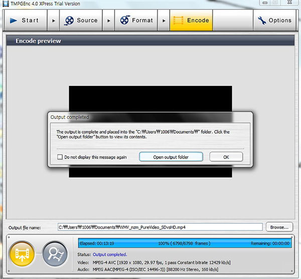Click the Open output folder button
This screenshot has width=301, height=279.
[x=171, y=157]
